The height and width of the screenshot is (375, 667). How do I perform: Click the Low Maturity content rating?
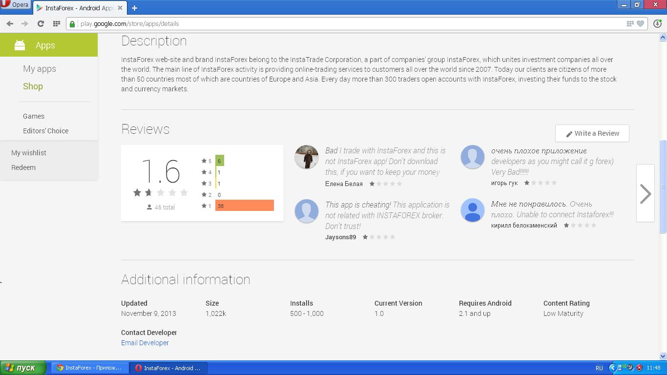pos(563,313)
